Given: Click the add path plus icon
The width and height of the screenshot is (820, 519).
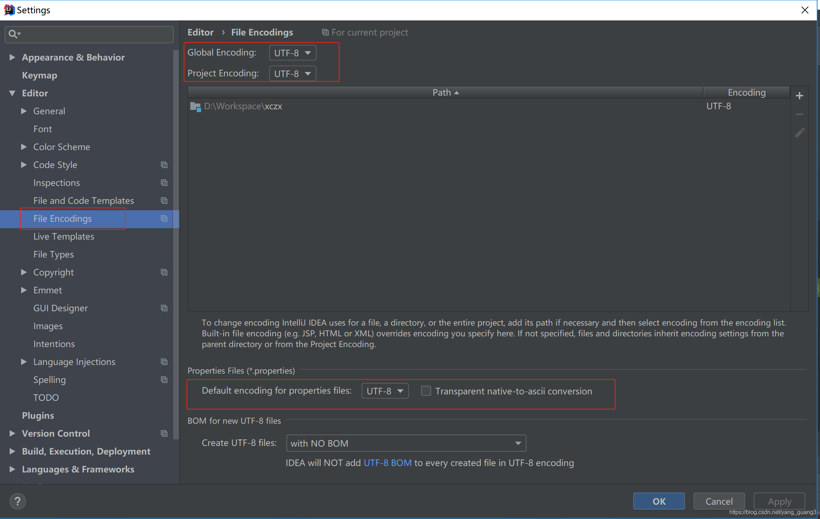Looking at the screenshot, I should coord(799,96).
